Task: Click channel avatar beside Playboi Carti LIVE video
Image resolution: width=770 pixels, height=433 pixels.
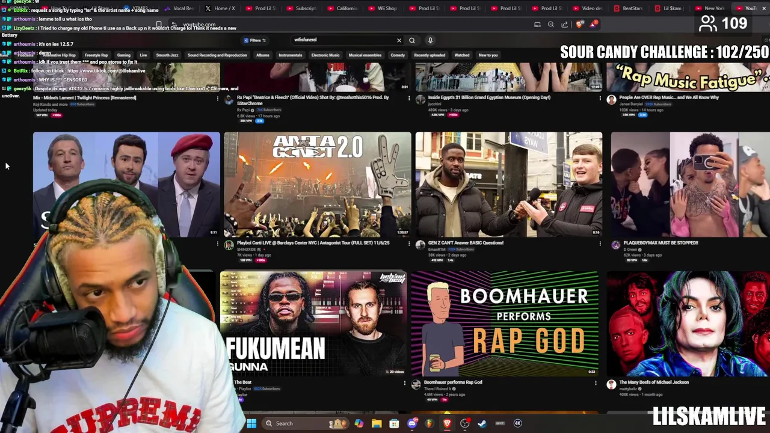Action: pyautogui.click(x=229, y=245)
